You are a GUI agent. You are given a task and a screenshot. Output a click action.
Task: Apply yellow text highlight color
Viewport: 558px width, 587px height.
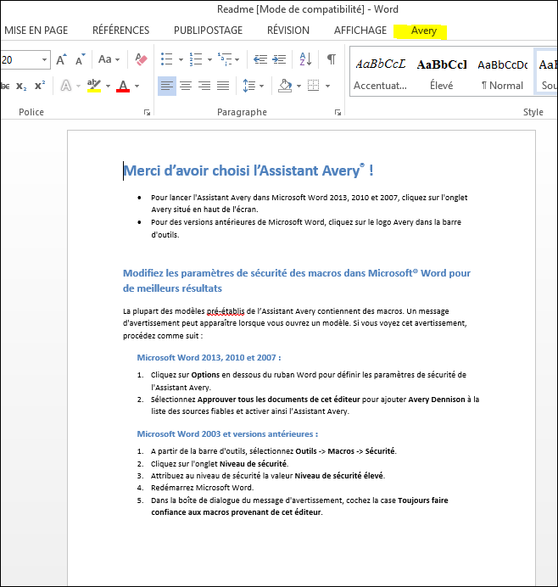coord(94,87)
